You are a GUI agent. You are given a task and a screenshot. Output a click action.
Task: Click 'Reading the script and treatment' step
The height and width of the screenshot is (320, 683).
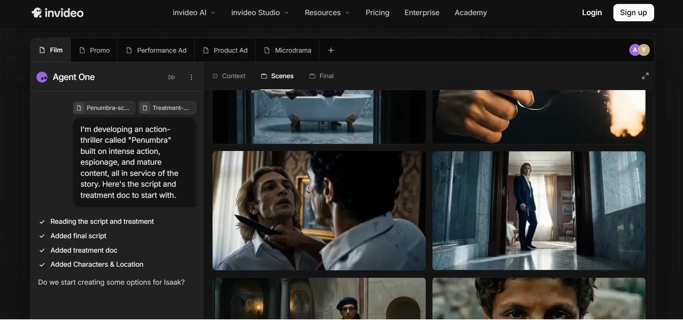102,222
